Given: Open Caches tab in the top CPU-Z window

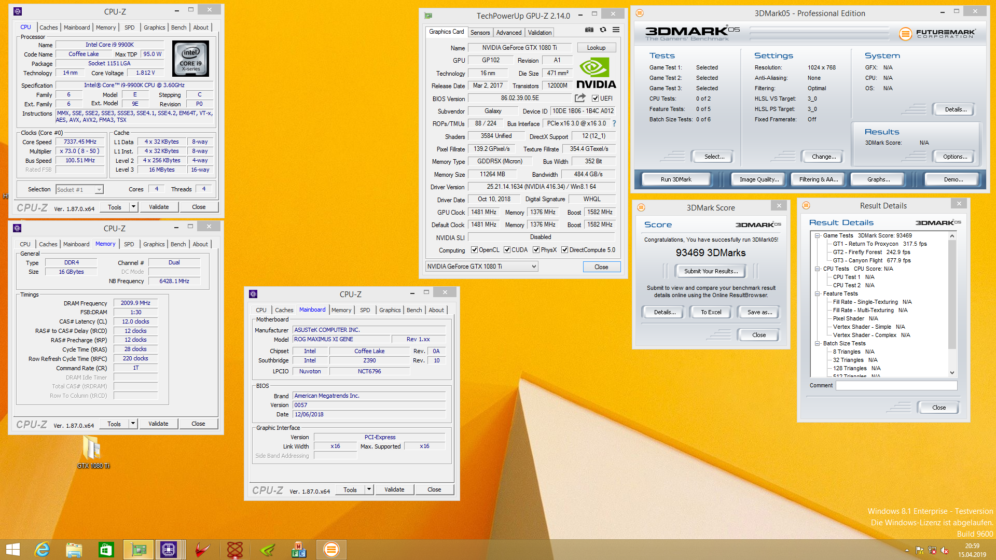Looking at the screenshot, I should click(48, 27).
